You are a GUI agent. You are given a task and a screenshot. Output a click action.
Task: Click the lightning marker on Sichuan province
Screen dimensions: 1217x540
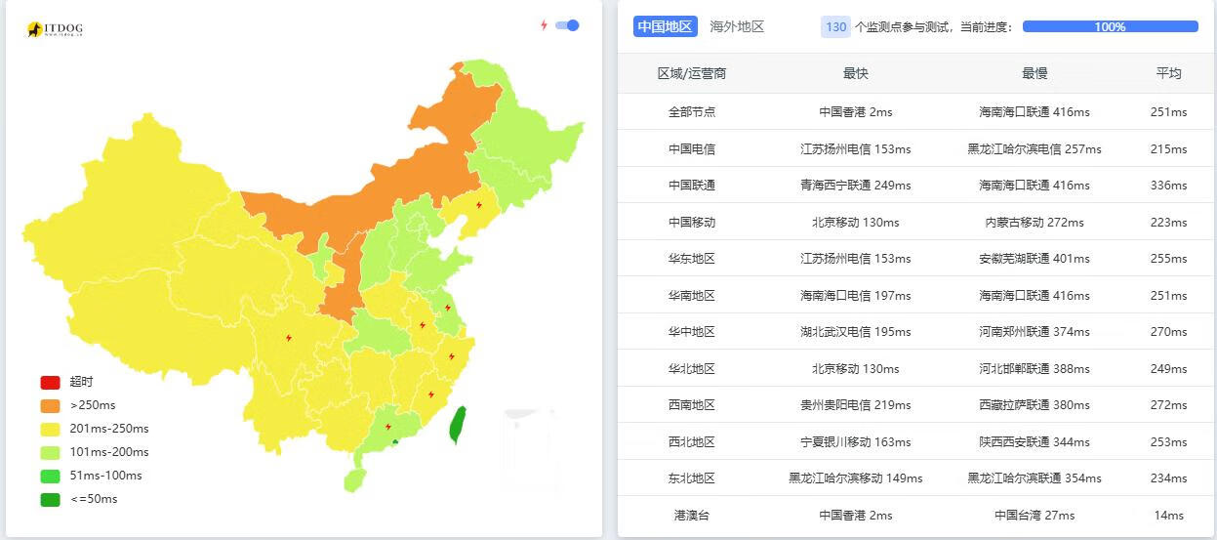click(x=288, y=338)
